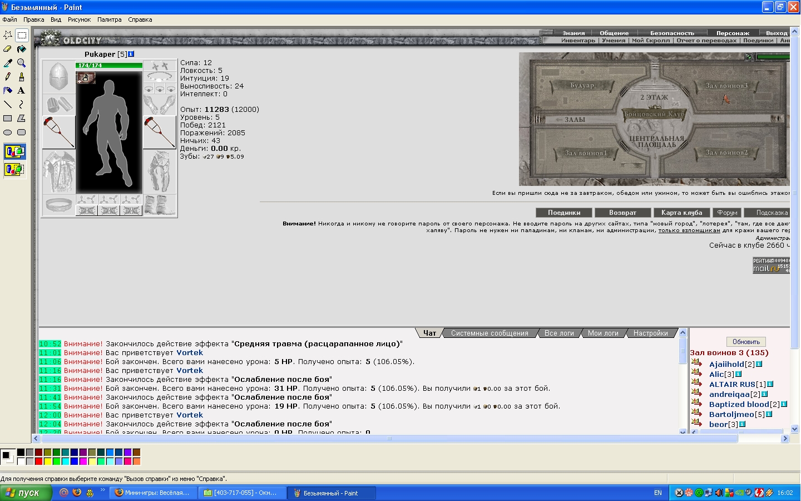The height and width of the screenshot is (501, 801).
Task: Click the Обновить button above player list
Action: click(746, 342)
